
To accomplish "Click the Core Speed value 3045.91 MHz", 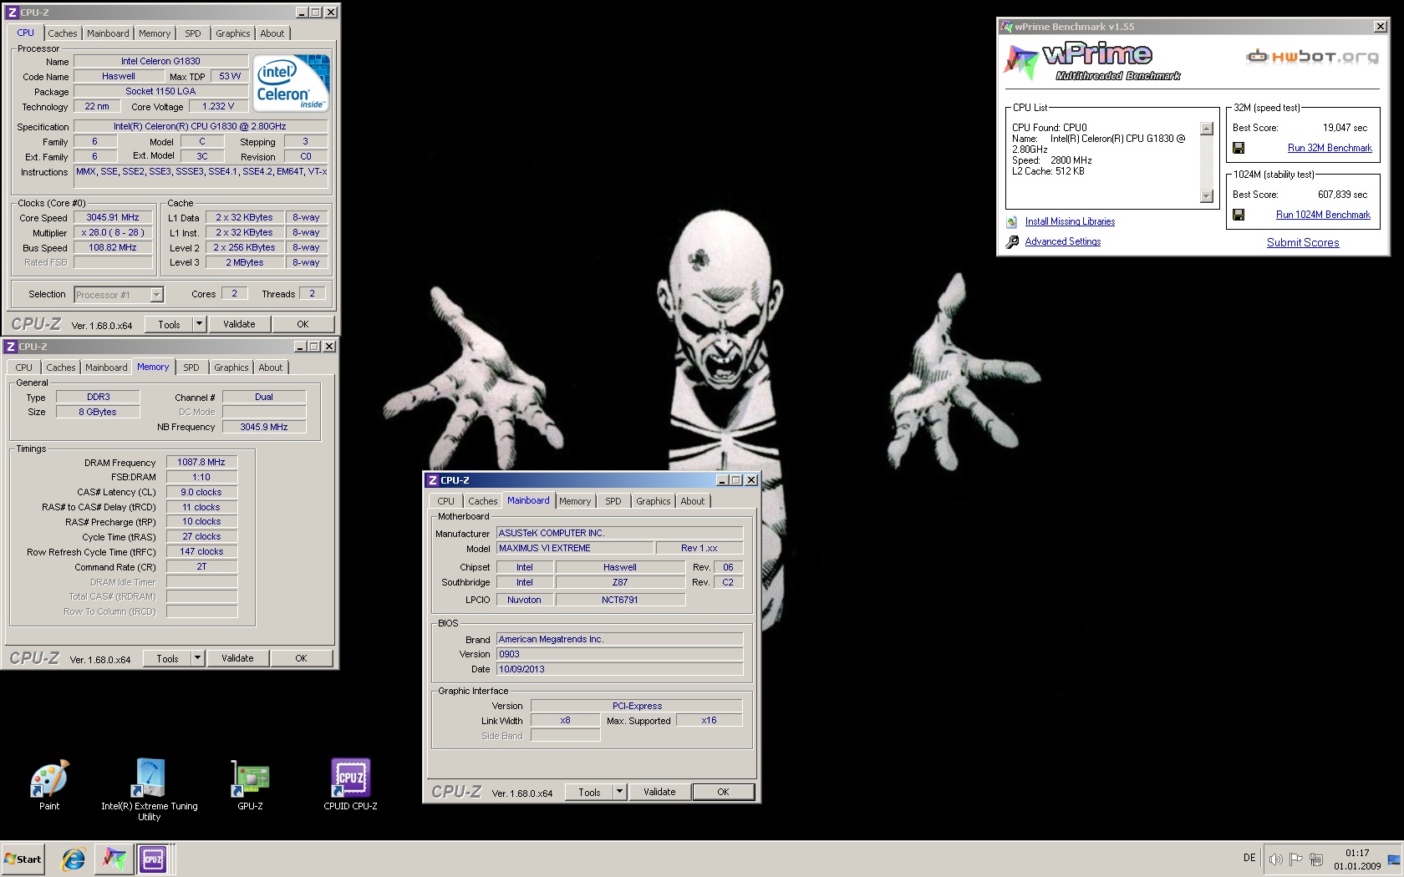I will coord(113,217).
